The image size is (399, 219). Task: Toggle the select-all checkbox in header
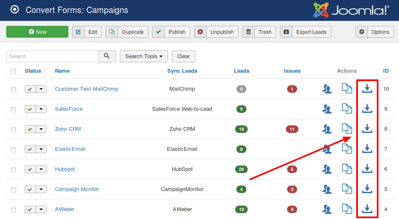[x=13, y=71]
